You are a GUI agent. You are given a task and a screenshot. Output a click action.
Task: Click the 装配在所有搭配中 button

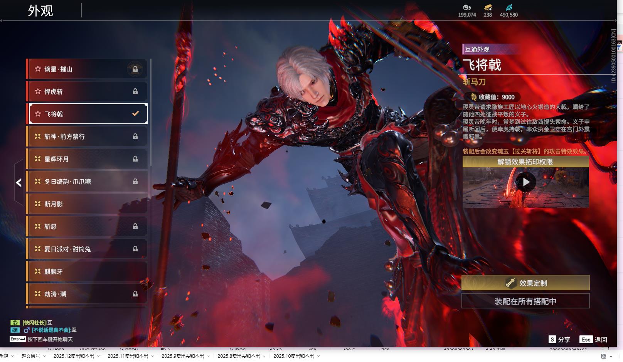point(525,301)
